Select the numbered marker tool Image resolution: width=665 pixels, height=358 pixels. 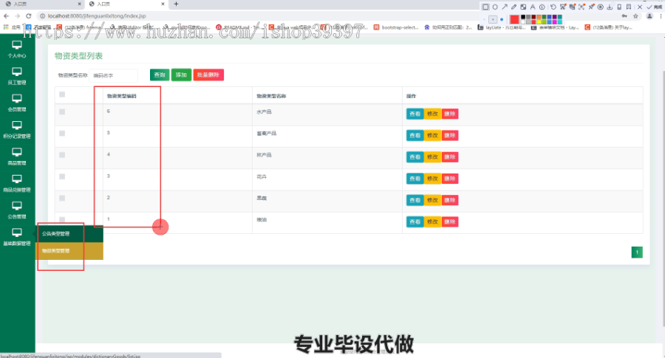[x=542, y=7]
